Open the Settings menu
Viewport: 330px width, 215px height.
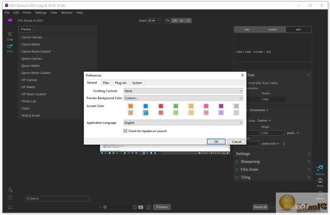41,13
